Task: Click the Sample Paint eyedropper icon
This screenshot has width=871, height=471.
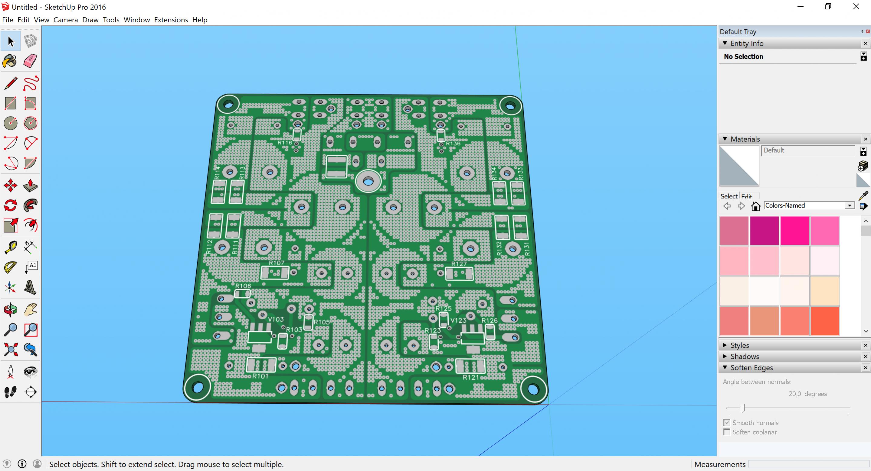Action: pyautogui.click(x=863, y=195)
